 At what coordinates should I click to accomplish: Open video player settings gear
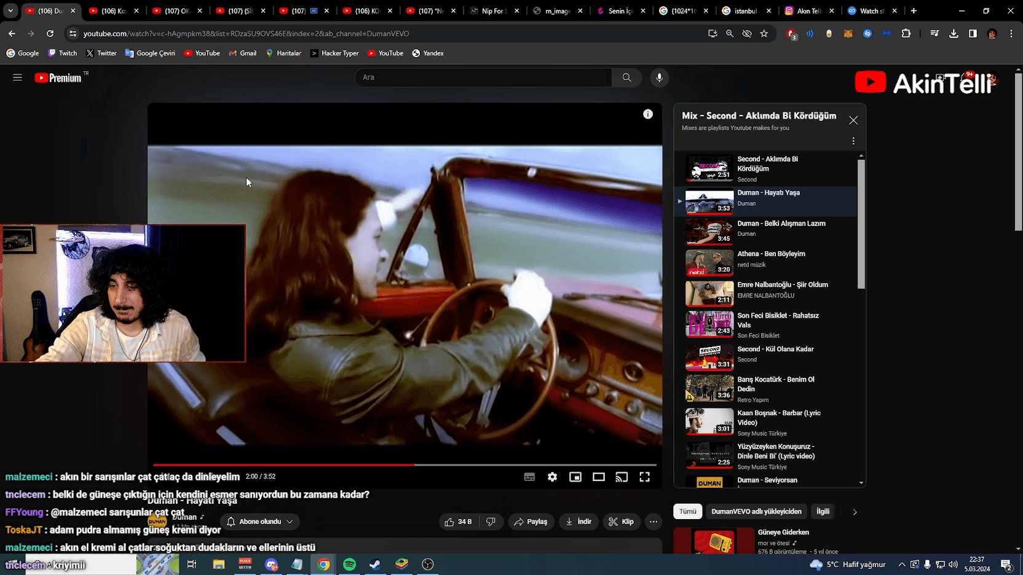[552, 477]
